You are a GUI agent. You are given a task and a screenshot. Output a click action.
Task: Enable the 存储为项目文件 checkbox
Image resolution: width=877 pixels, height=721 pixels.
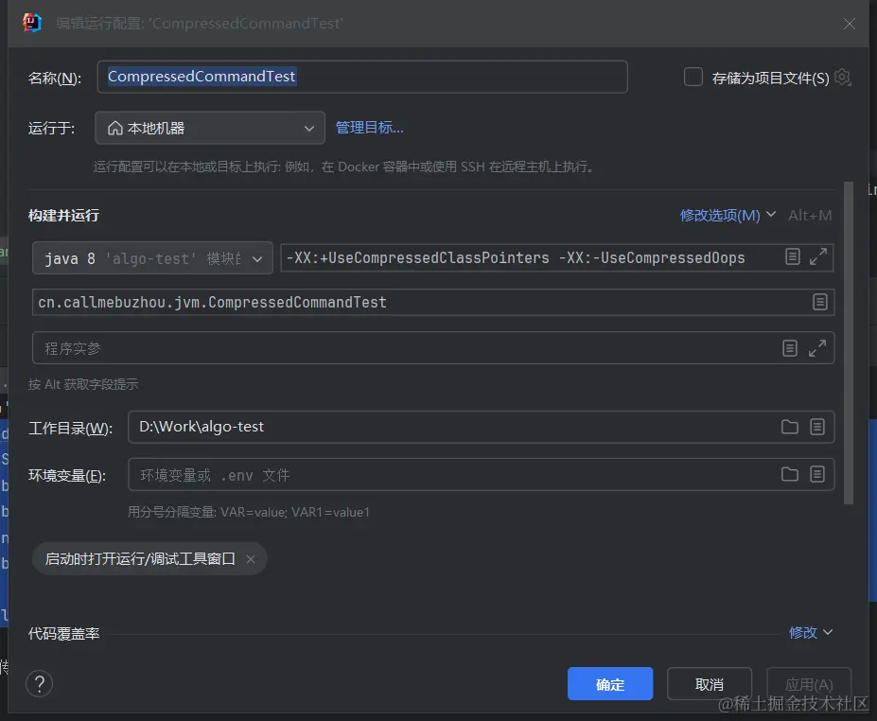click(x=693, y=77)
